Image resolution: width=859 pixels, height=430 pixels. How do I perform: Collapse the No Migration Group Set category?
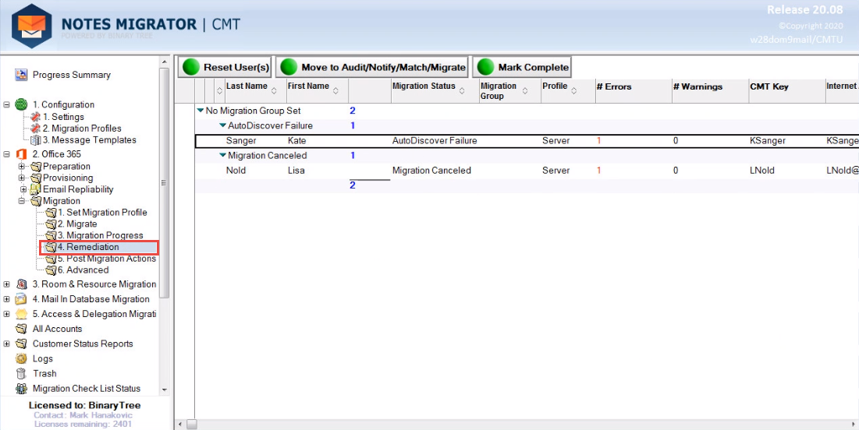pos(201,111)
